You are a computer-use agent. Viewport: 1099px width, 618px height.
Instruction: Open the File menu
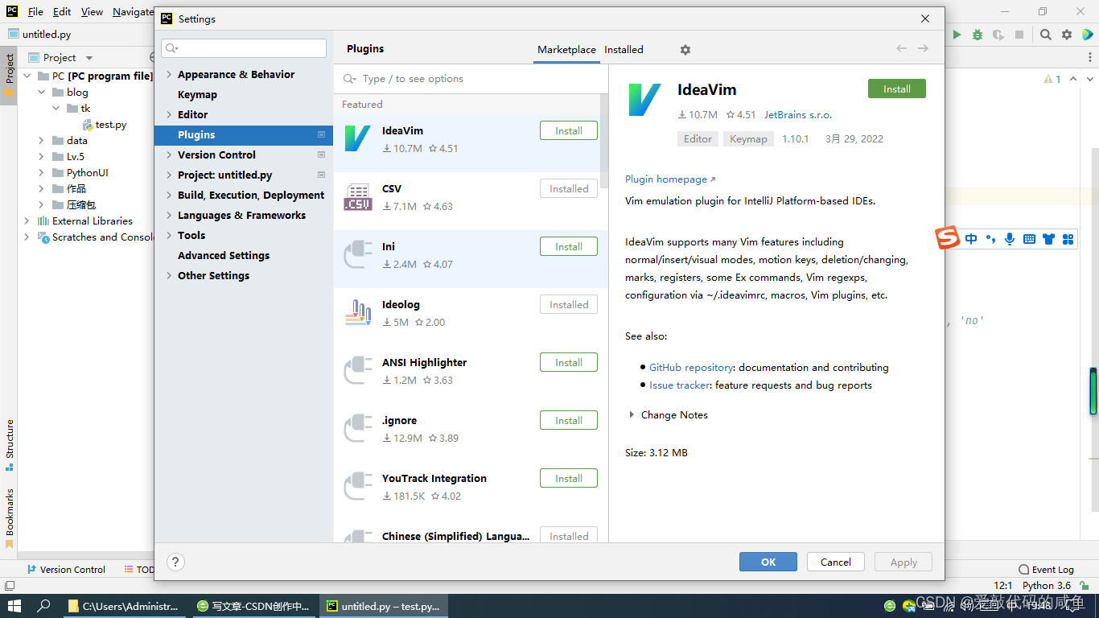click(x=35, y=12)
